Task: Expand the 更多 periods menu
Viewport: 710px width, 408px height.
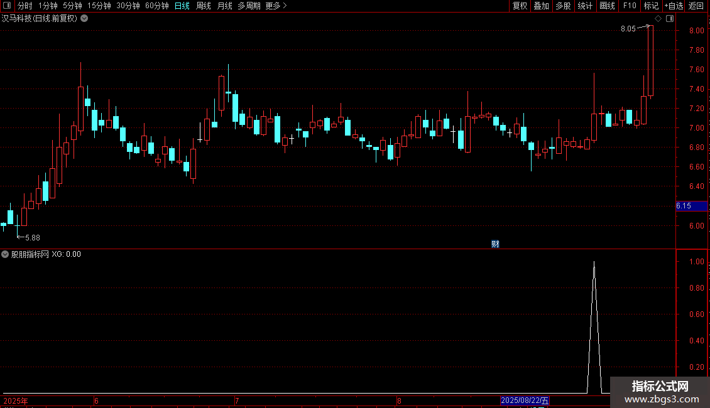Action: [x=276, y=6]
